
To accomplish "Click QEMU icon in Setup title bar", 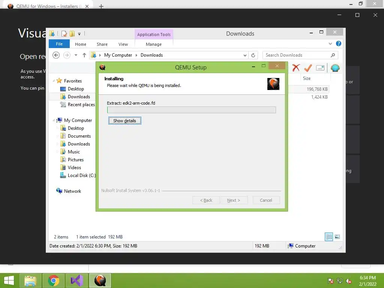I will [x=102, y=67].
